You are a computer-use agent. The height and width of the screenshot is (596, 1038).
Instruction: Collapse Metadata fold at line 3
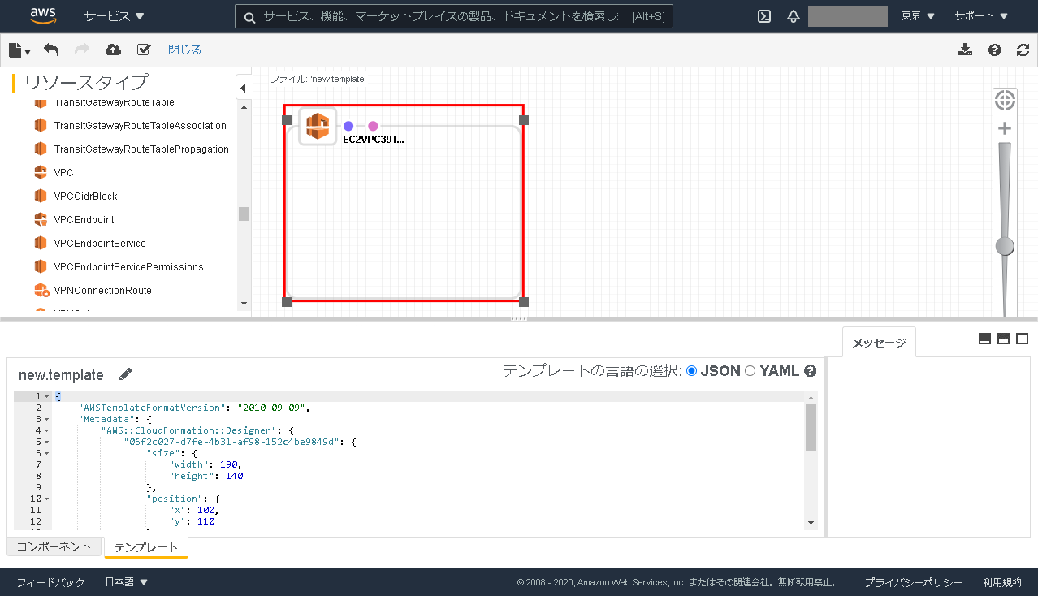(x=46, y=419)
